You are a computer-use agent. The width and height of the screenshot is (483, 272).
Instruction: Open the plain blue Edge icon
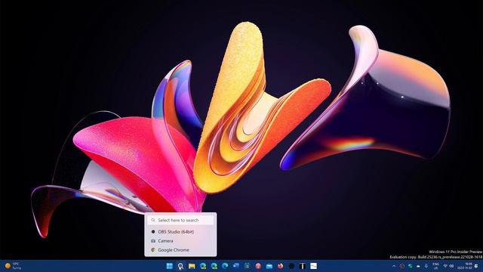pos(225,266)
